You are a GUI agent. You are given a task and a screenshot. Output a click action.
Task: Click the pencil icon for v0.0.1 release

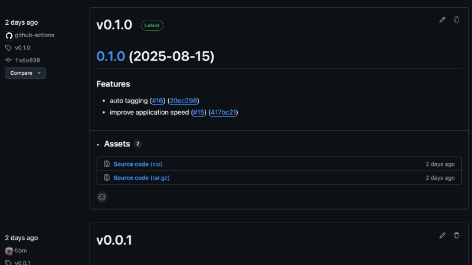tap(442, 236)
